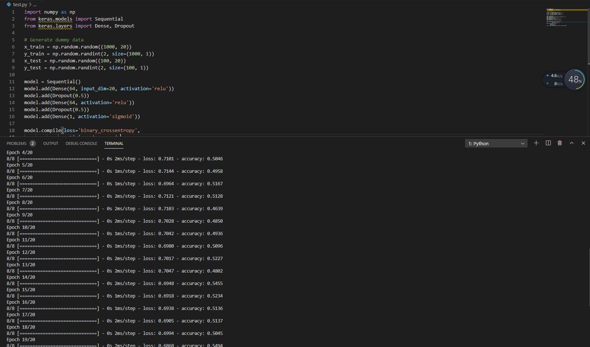
Task: Click the underlined keras.models import
Action: [55, 19]
